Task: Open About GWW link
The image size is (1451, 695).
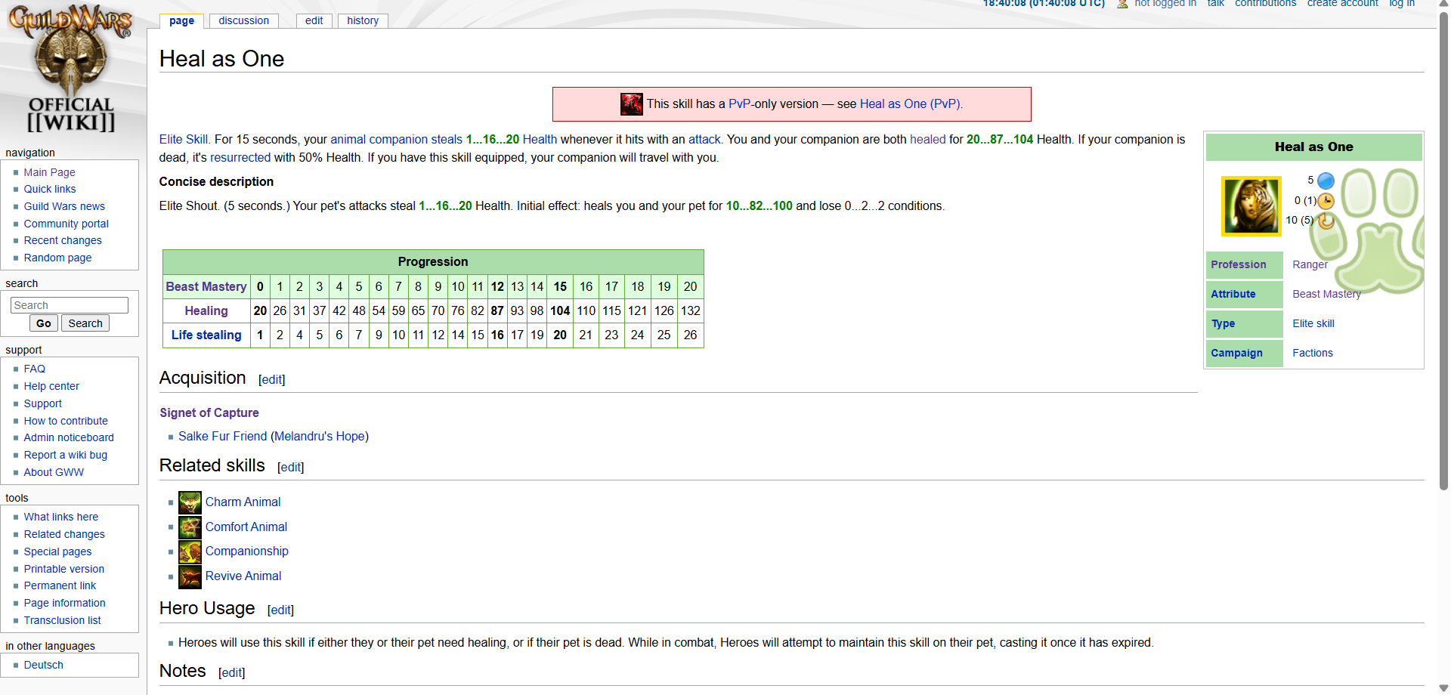Action: [x=54, y=472]
